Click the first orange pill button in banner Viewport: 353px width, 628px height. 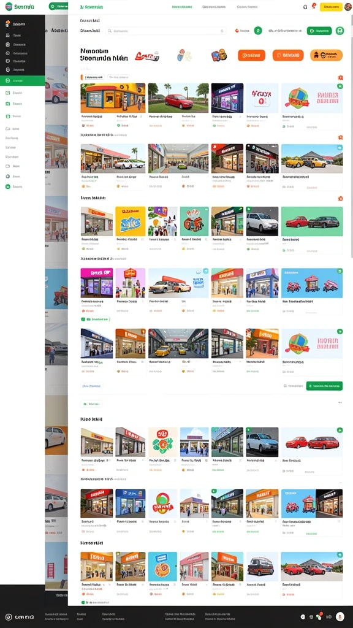coord(251,55)
